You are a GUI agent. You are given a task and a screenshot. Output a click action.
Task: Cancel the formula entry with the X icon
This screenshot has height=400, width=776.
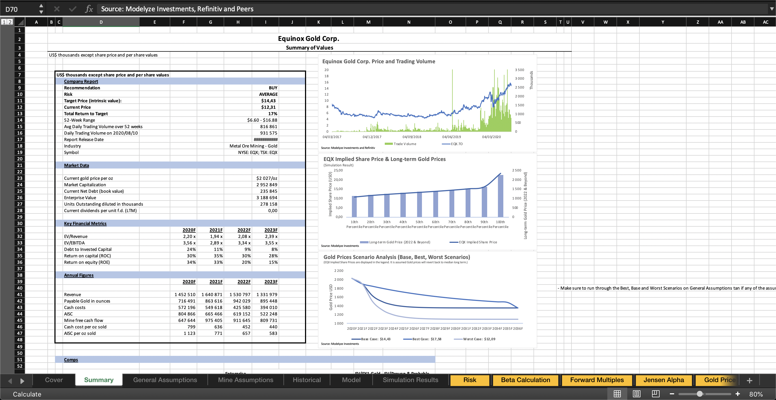click(57, 9)
